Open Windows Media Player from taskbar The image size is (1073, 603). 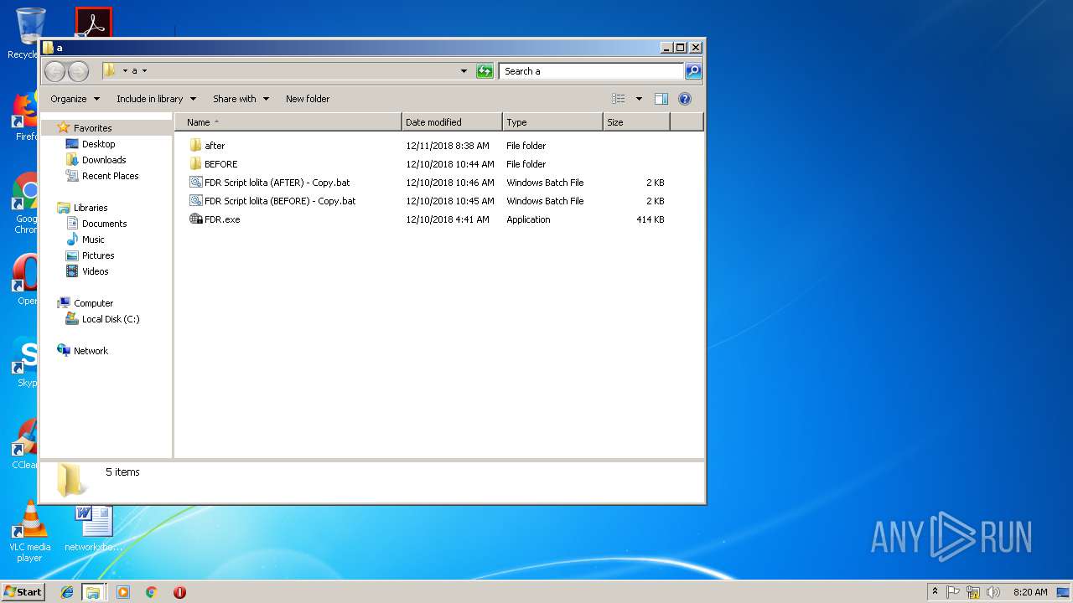tap(123, 592)
